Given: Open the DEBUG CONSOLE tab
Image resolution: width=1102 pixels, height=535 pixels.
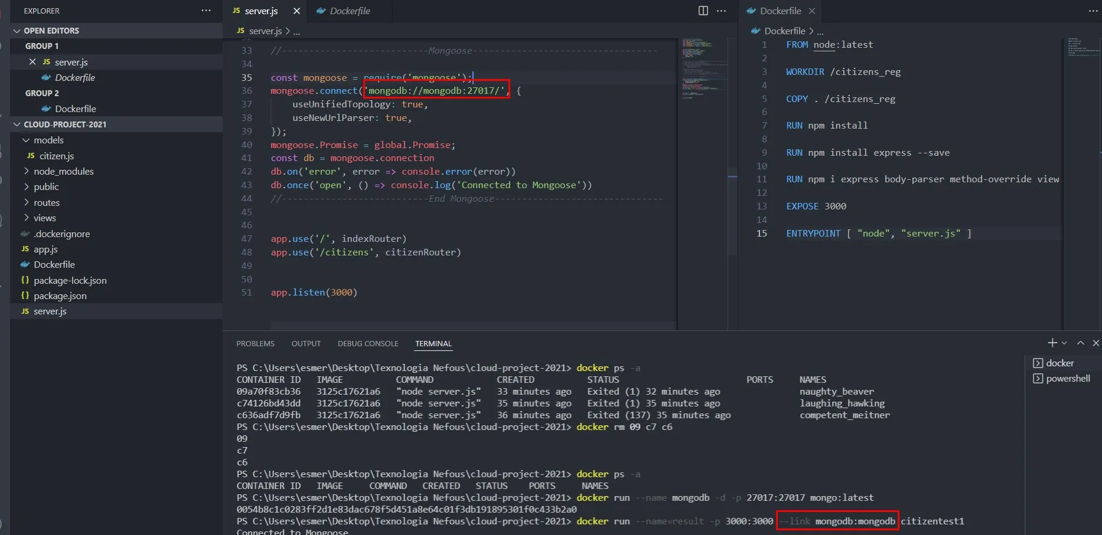Looking at the screenshot, I should [x=367, y=343].
